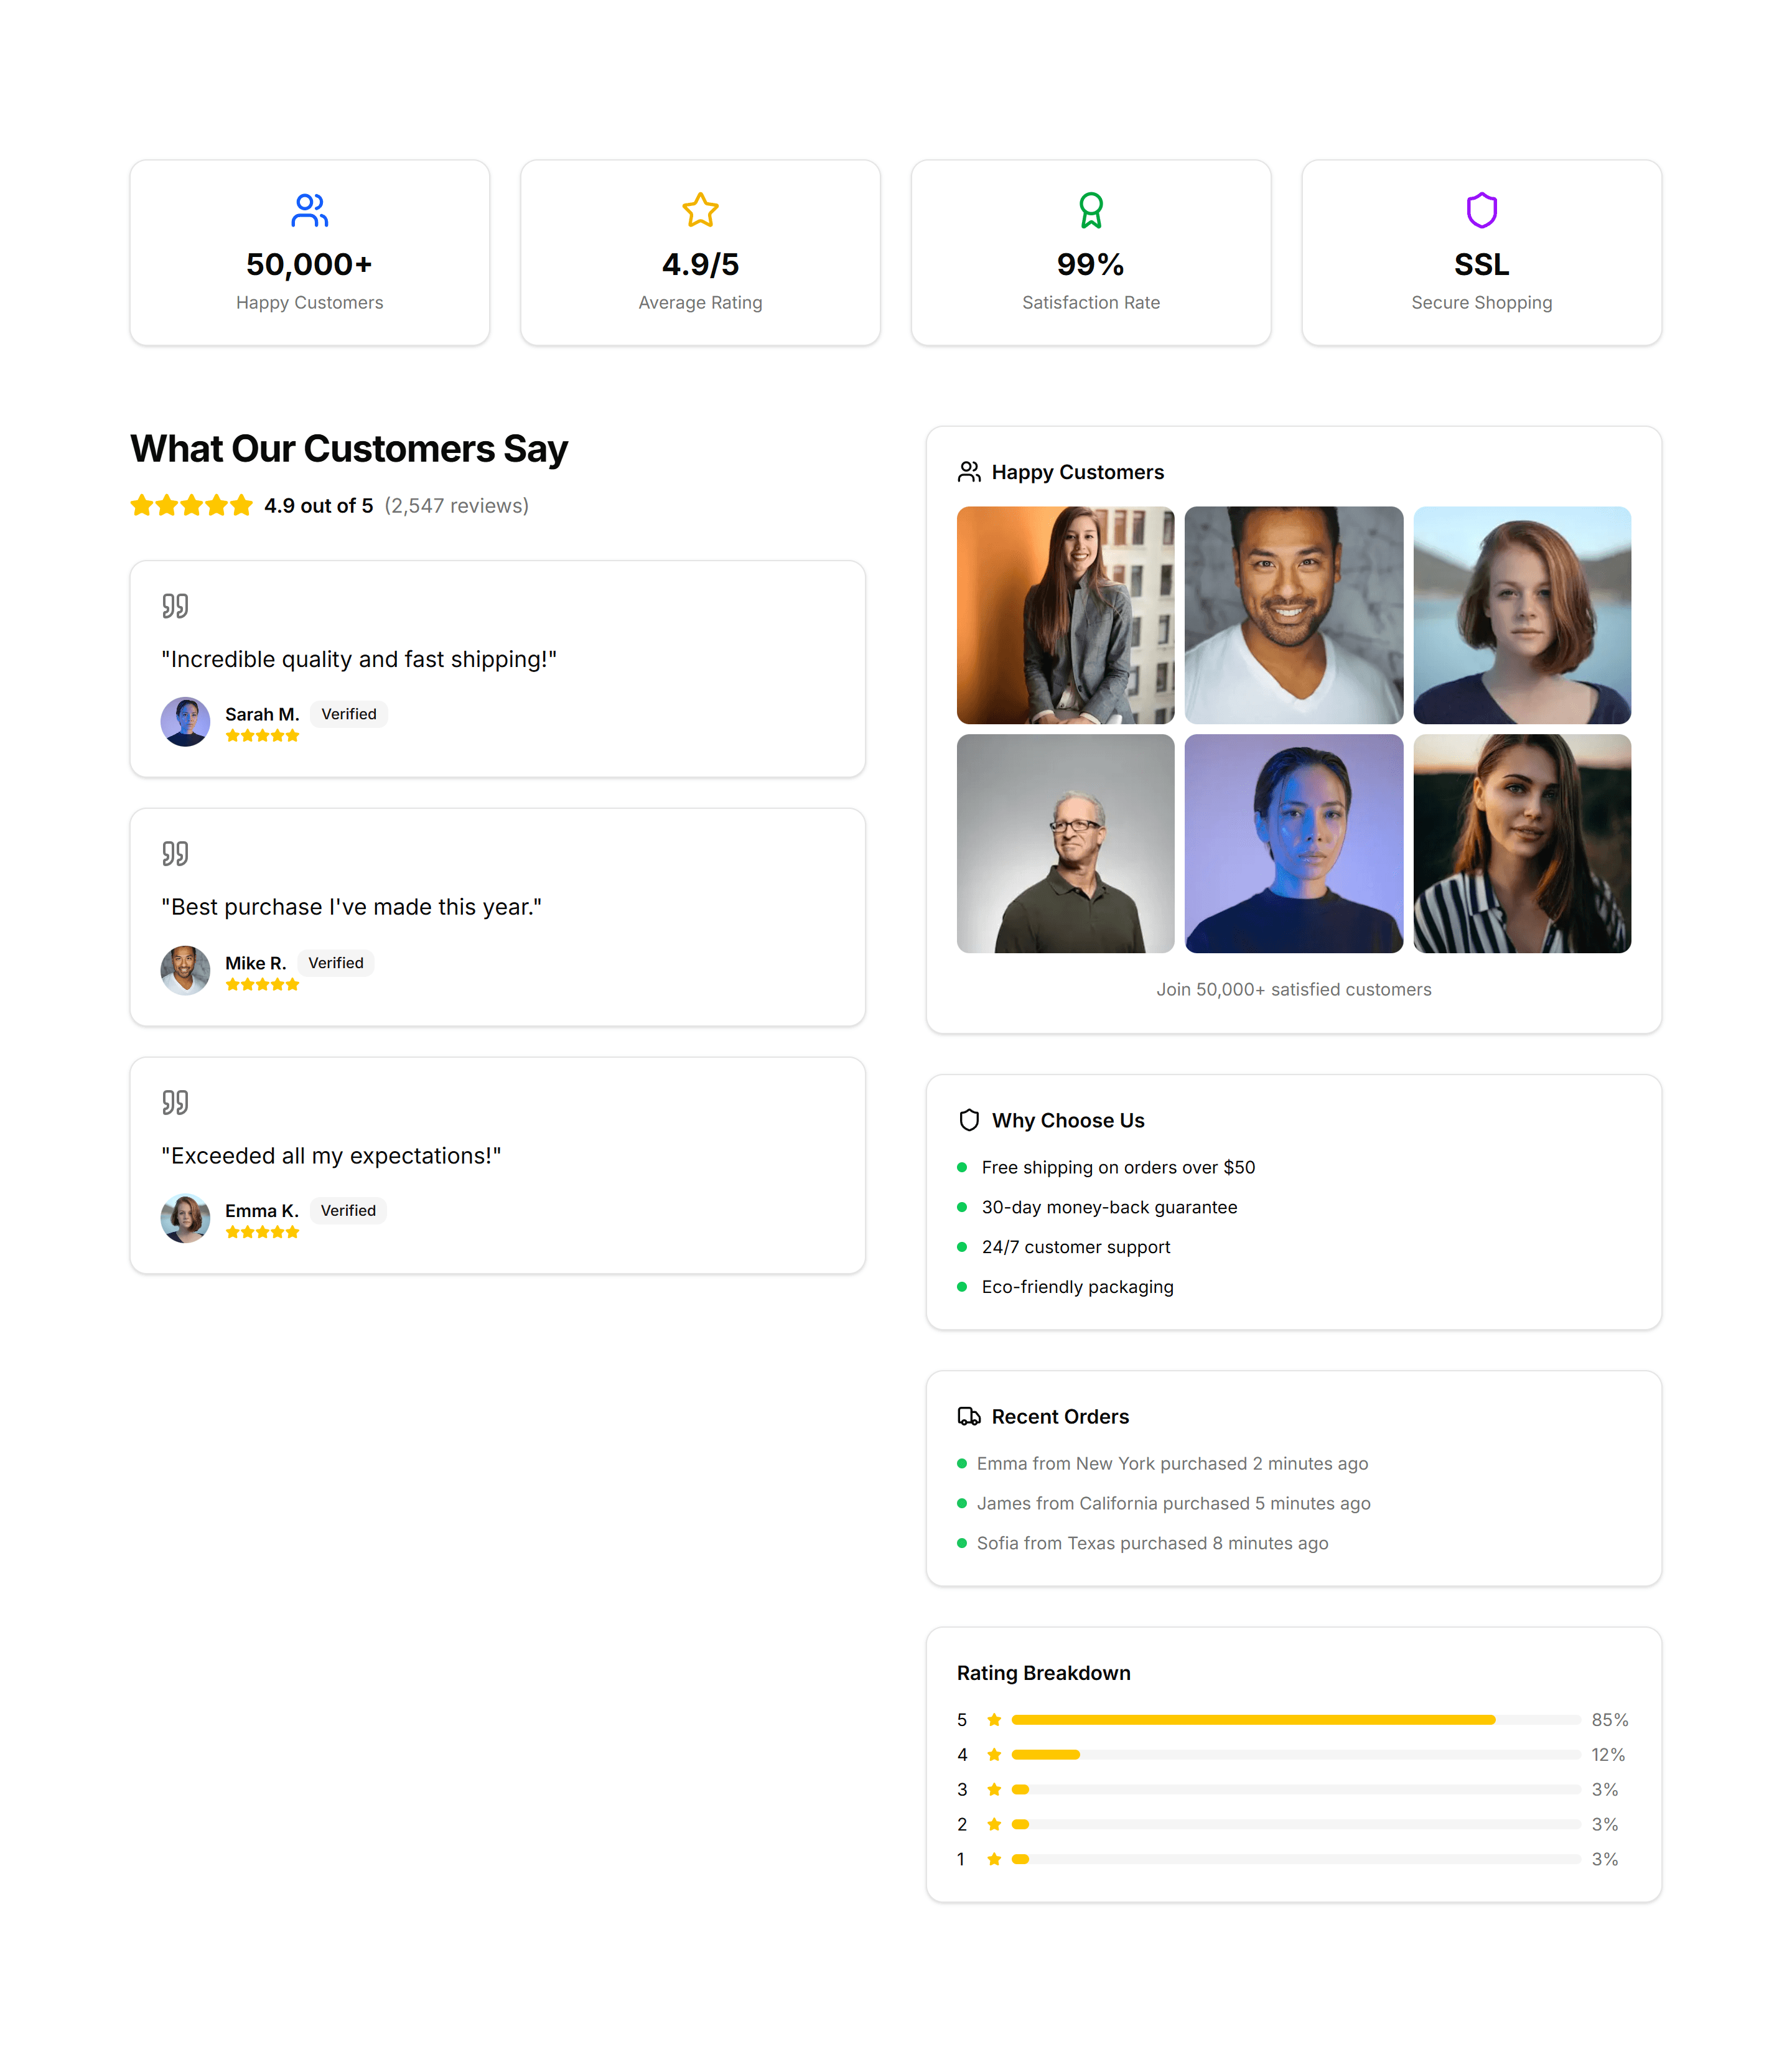Click the two-star rating progress bar
The height and width of the screenshot is (2062, 1792).
coord(1296,1824)
